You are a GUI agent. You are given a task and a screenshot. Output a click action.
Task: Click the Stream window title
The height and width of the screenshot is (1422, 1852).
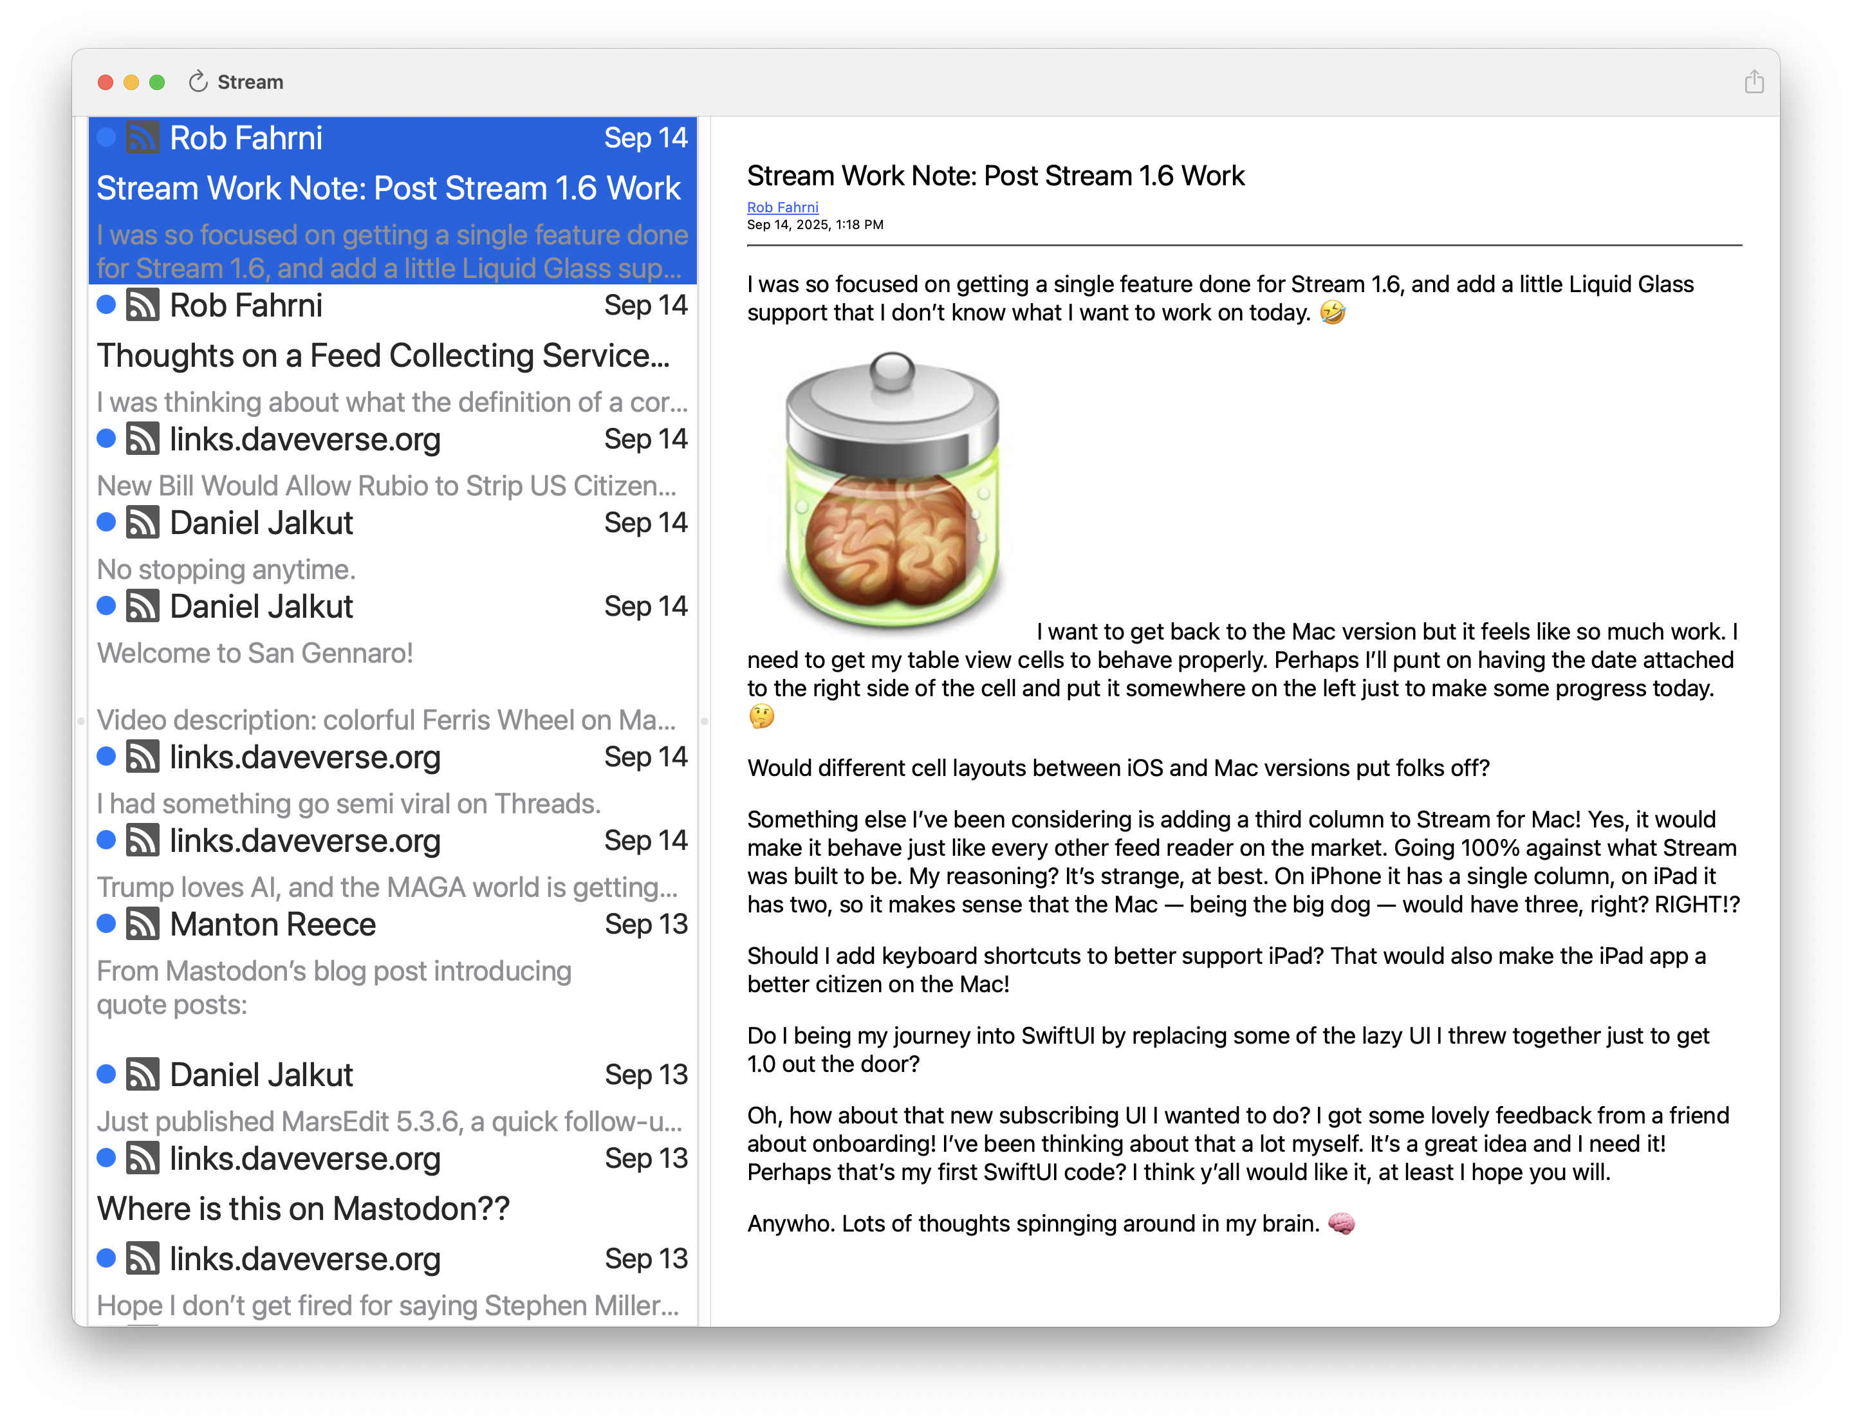coord(250,82)
